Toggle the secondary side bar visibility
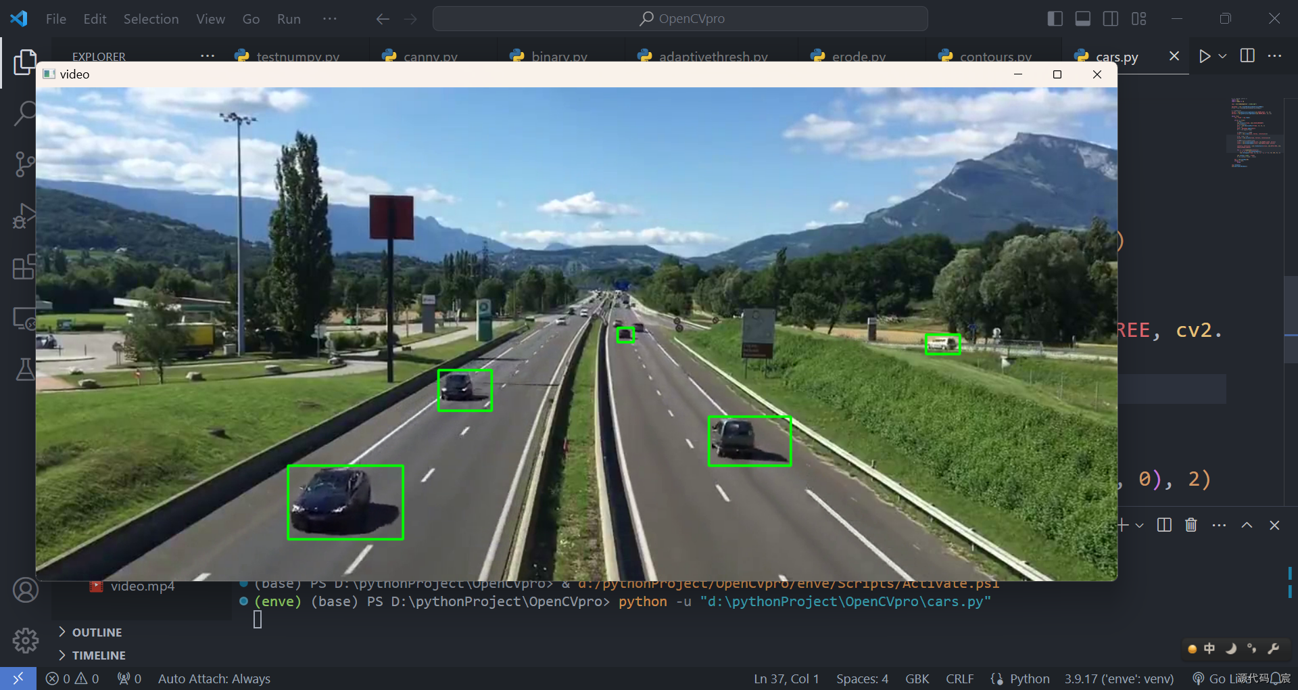Image resolution: width=1298 pixels, height=690 pixels. pyautogui.click(x=1111, y=19)
